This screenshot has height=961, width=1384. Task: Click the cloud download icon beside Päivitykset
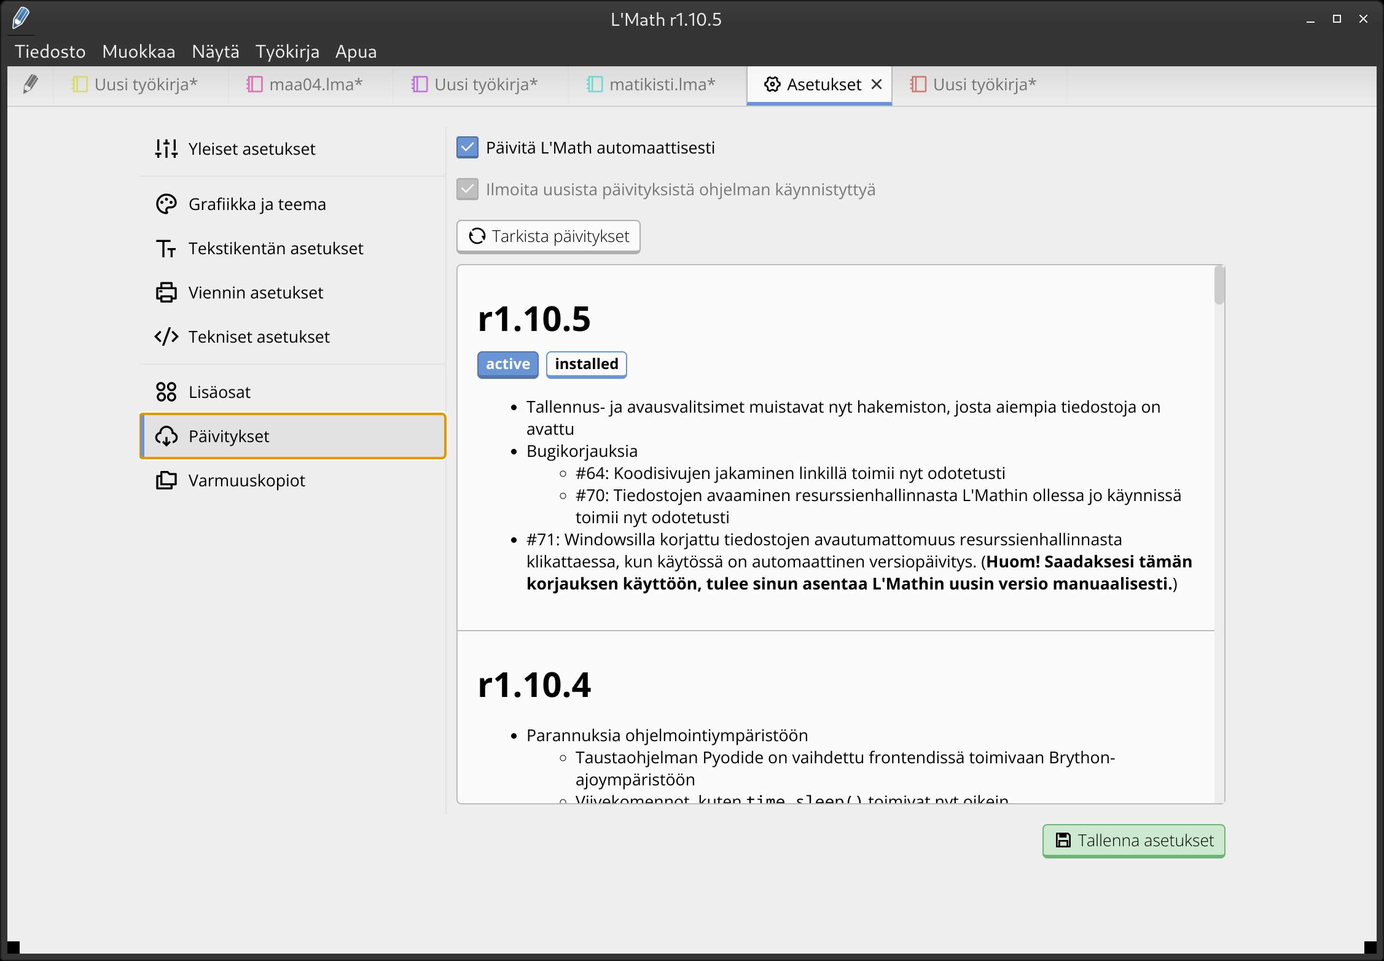coord(166,436)
